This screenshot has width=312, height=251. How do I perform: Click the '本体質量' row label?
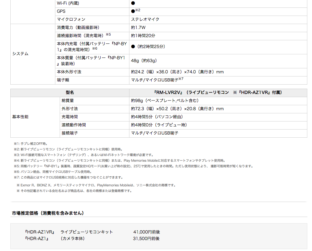[x=91, y=61]
